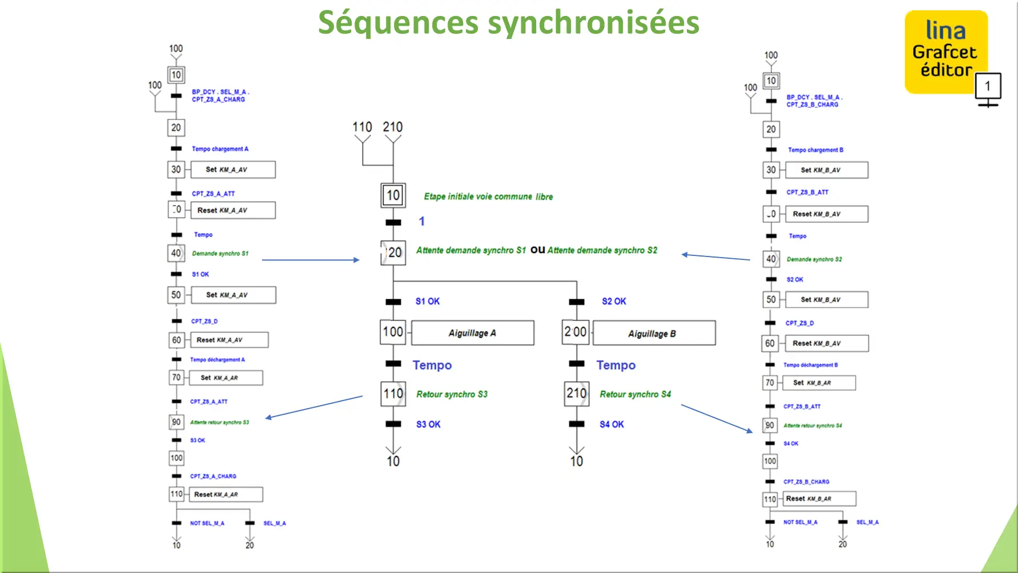This screenshot has width=1018, height=573.
Task: Click the lina Grafcet éditor logo
Action: tap(946, 52)
